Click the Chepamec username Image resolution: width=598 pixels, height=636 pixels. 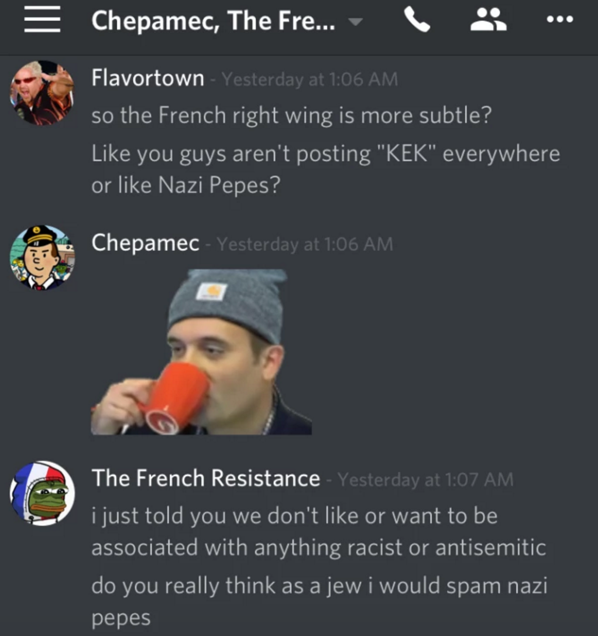[145, 242]
